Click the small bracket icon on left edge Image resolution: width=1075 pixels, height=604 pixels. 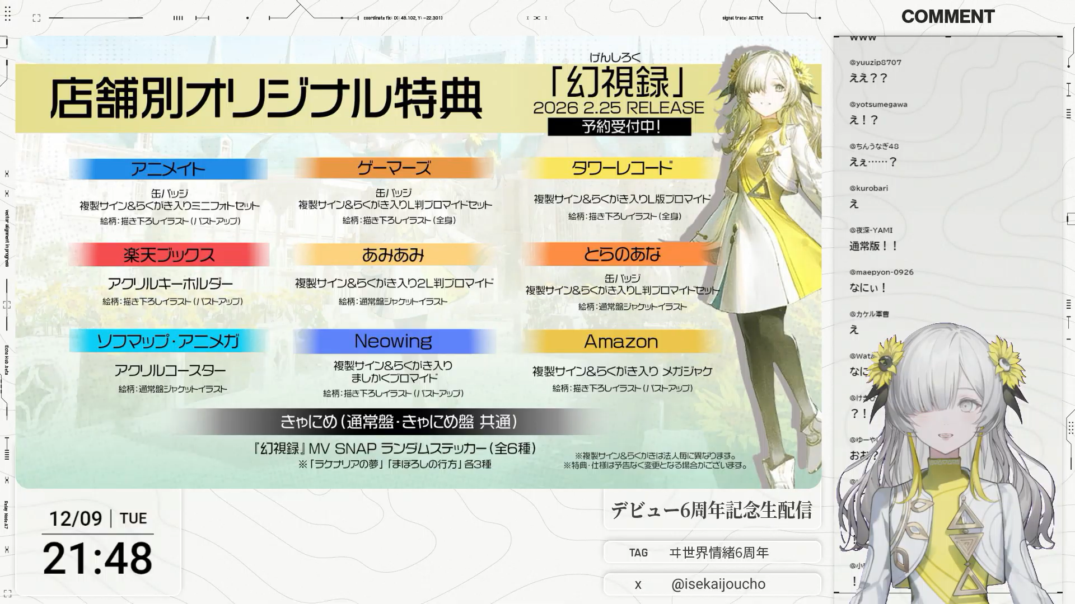(x=7, y=305)
